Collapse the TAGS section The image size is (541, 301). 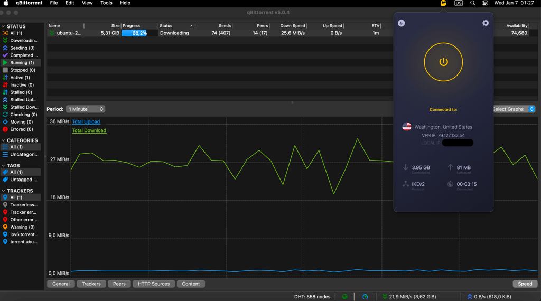4,165
